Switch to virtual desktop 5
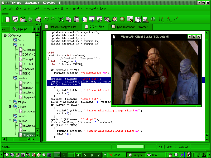 point(85,155)
